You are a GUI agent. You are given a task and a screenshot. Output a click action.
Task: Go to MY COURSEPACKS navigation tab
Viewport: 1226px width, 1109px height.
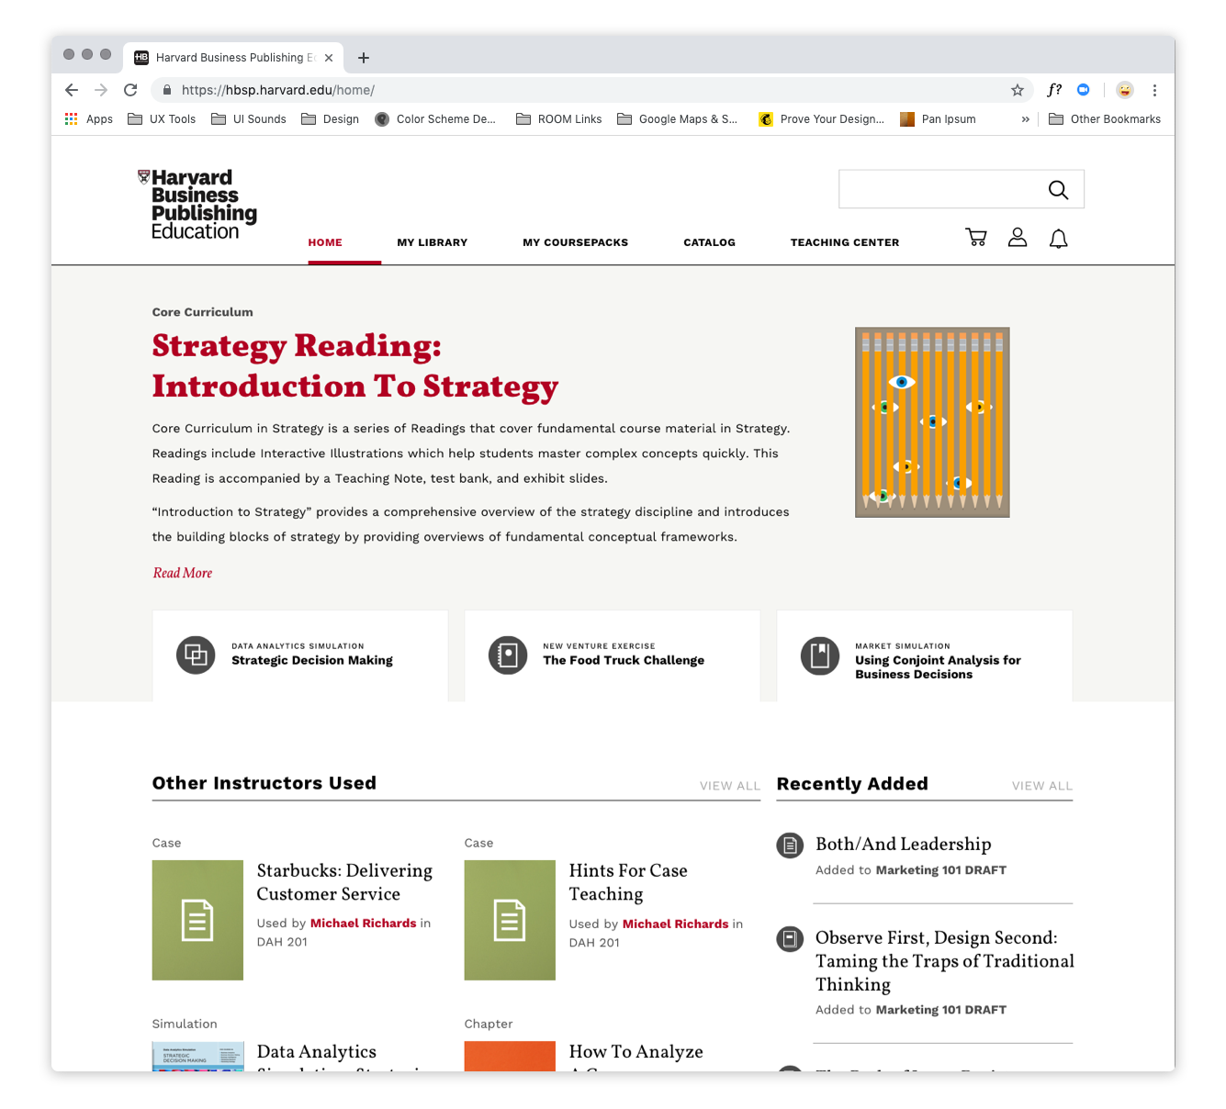(576, 242)
